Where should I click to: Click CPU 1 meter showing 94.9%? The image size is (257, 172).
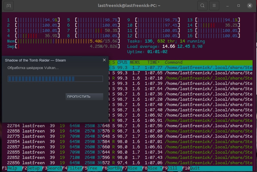pyautogui.click(x=33, y=20)
